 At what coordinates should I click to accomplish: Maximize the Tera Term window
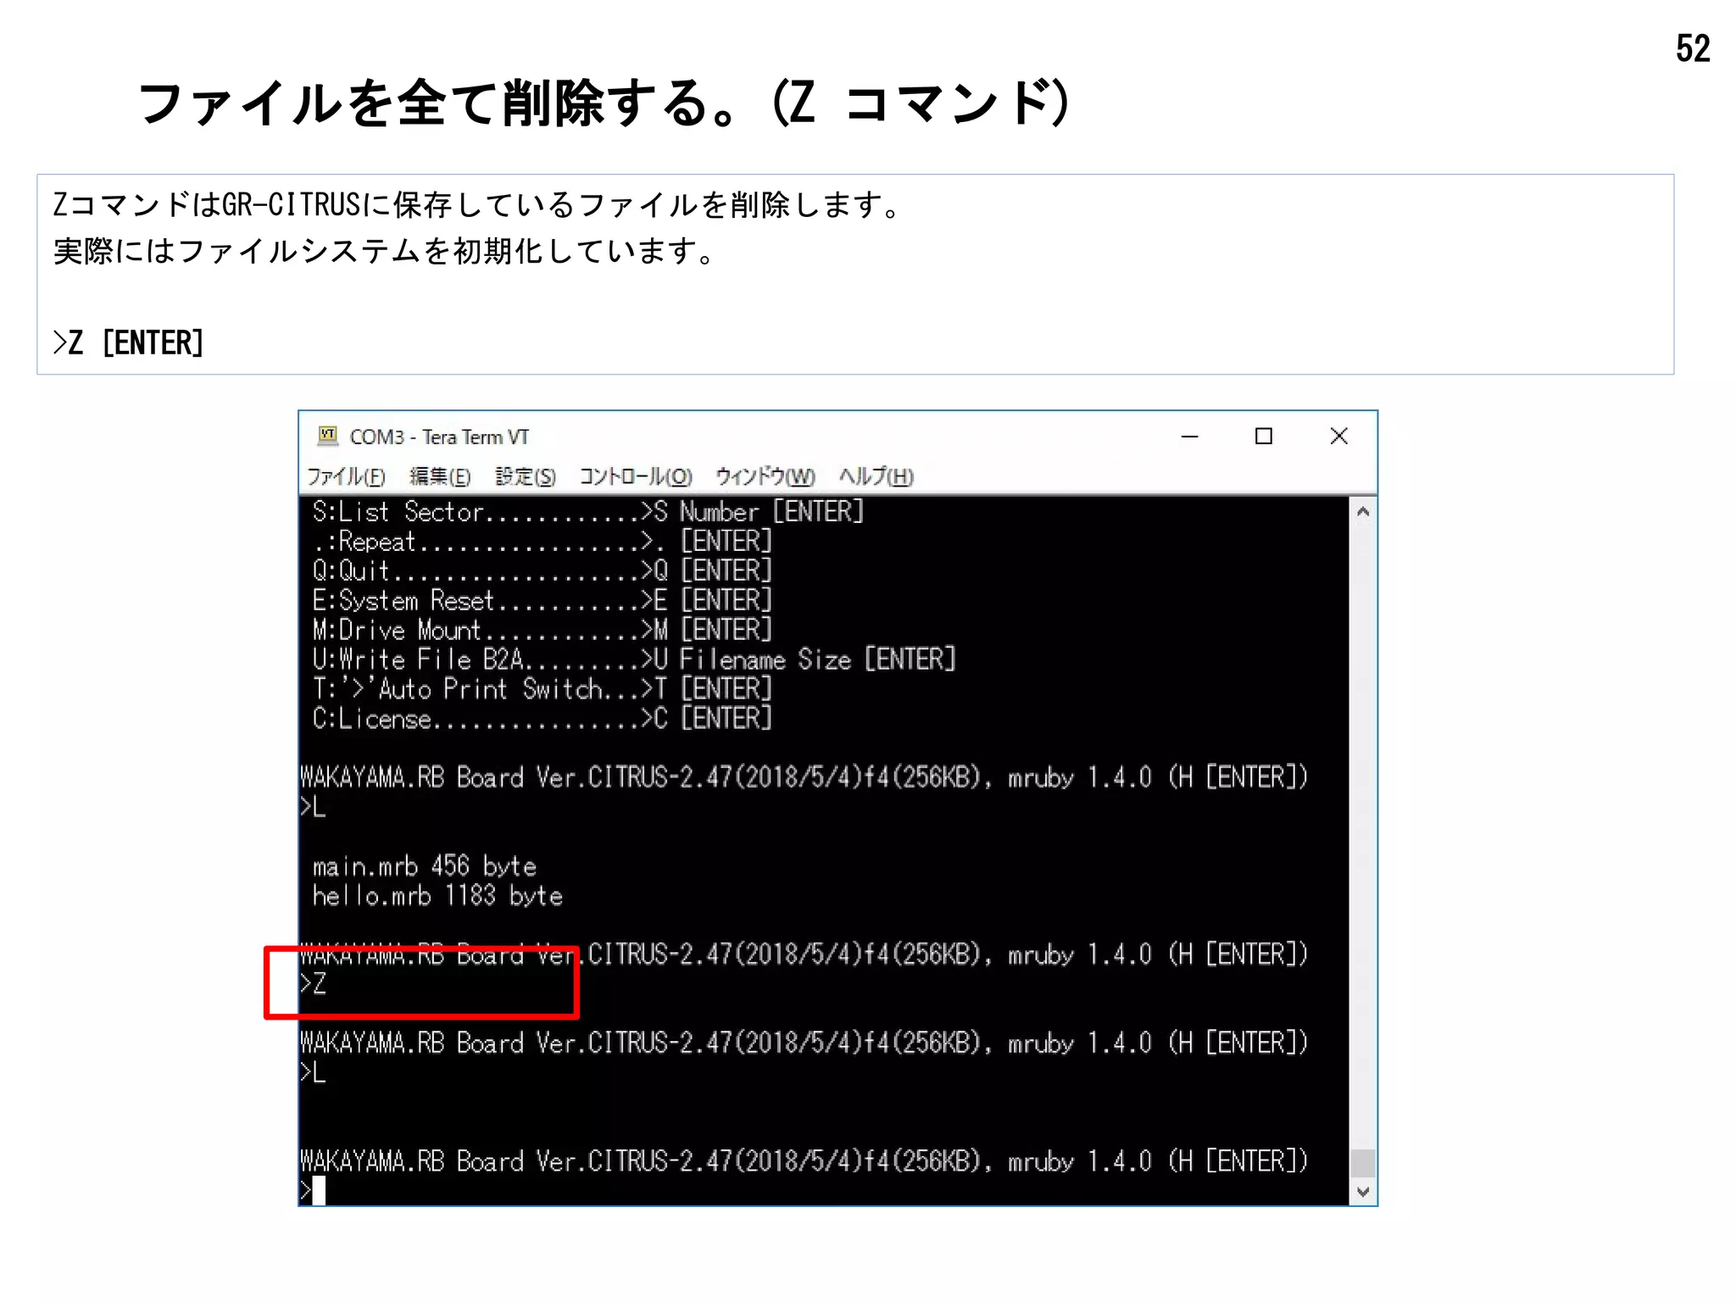tap(1264, 437)
